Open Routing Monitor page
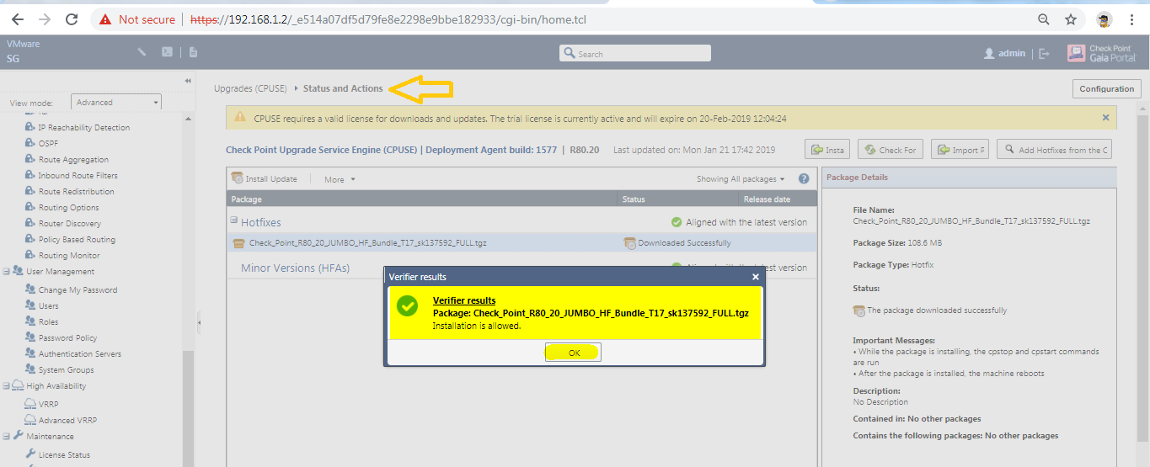The width and height of the screenshot is (1150, 467). pyautogui.click(x=69, y=256)
